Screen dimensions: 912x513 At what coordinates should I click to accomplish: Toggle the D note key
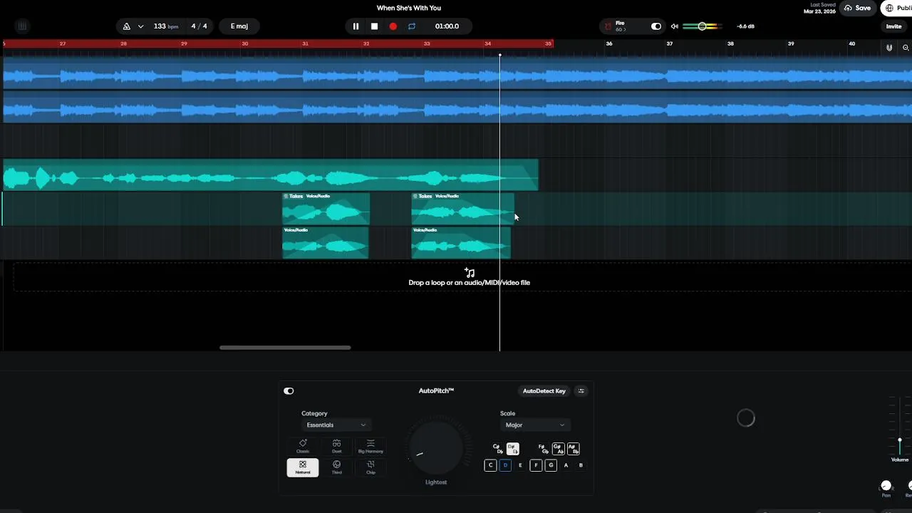(x=505, y=465)
